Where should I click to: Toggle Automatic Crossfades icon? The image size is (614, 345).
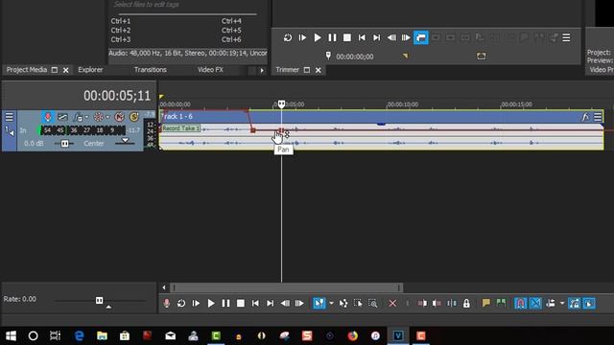[x=535, y=303]
